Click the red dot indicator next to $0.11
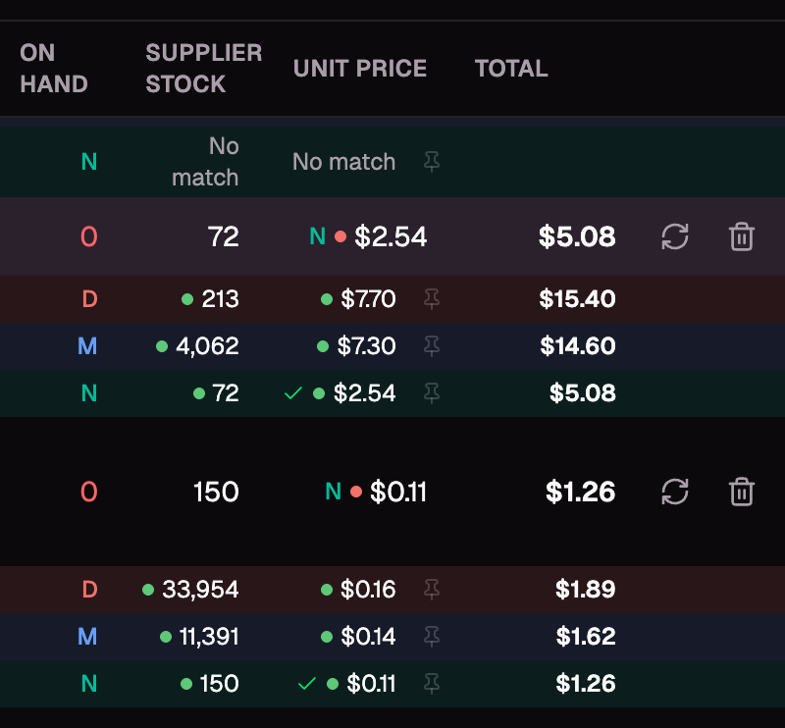 (355, 492)
